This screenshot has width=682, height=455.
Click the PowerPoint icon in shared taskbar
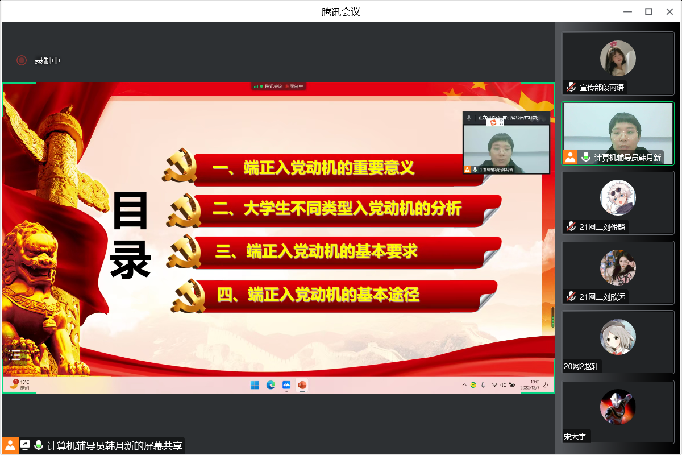tap(302, 385)
